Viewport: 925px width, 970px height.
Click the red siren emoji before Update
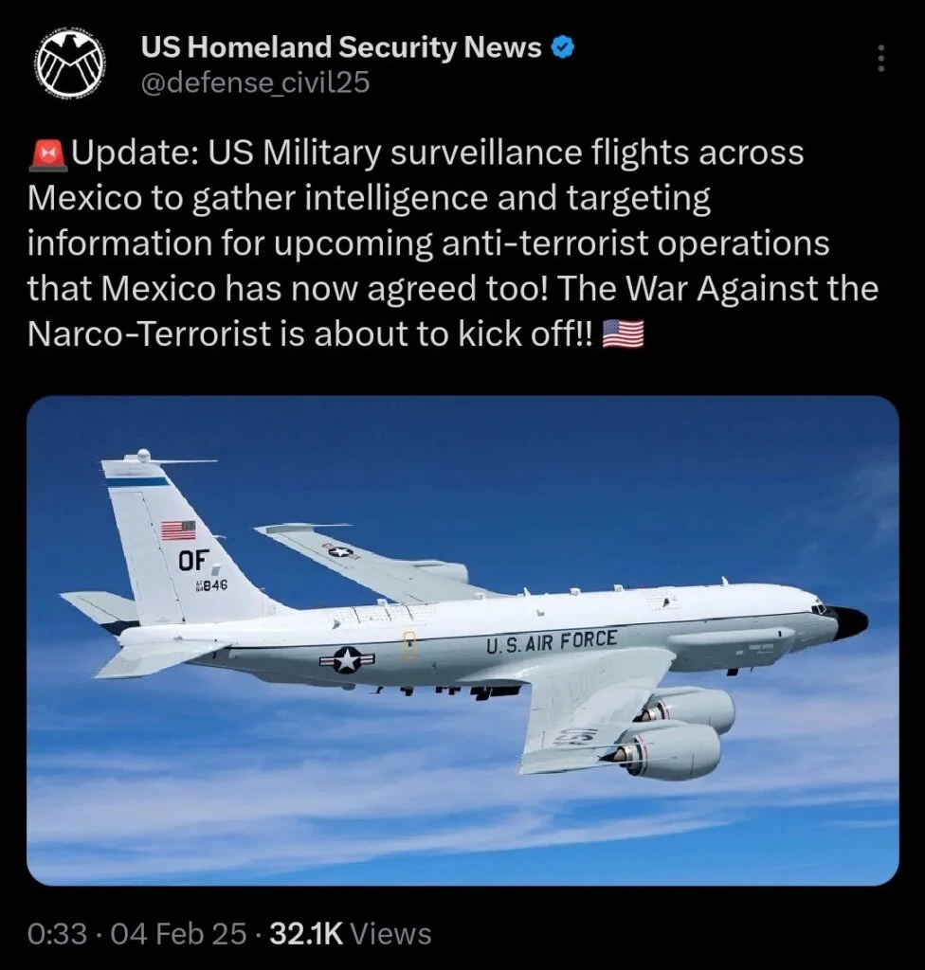(x=47, y=154)
